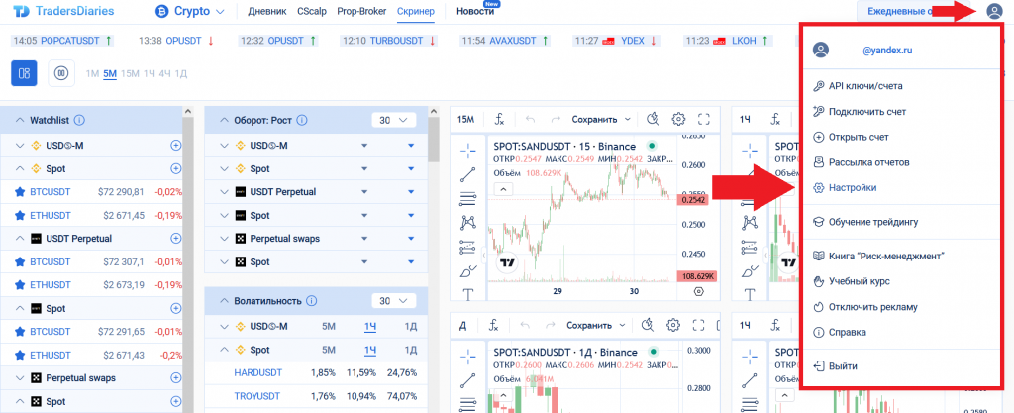Toggle star on BTCUSDT $72 307,1
Screen dimensions: 1014x413
pyautogui.click(x=20, y=261)
